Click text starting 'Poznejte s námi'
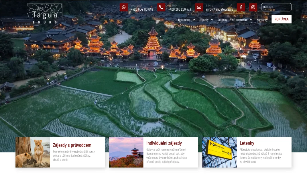 74,156
